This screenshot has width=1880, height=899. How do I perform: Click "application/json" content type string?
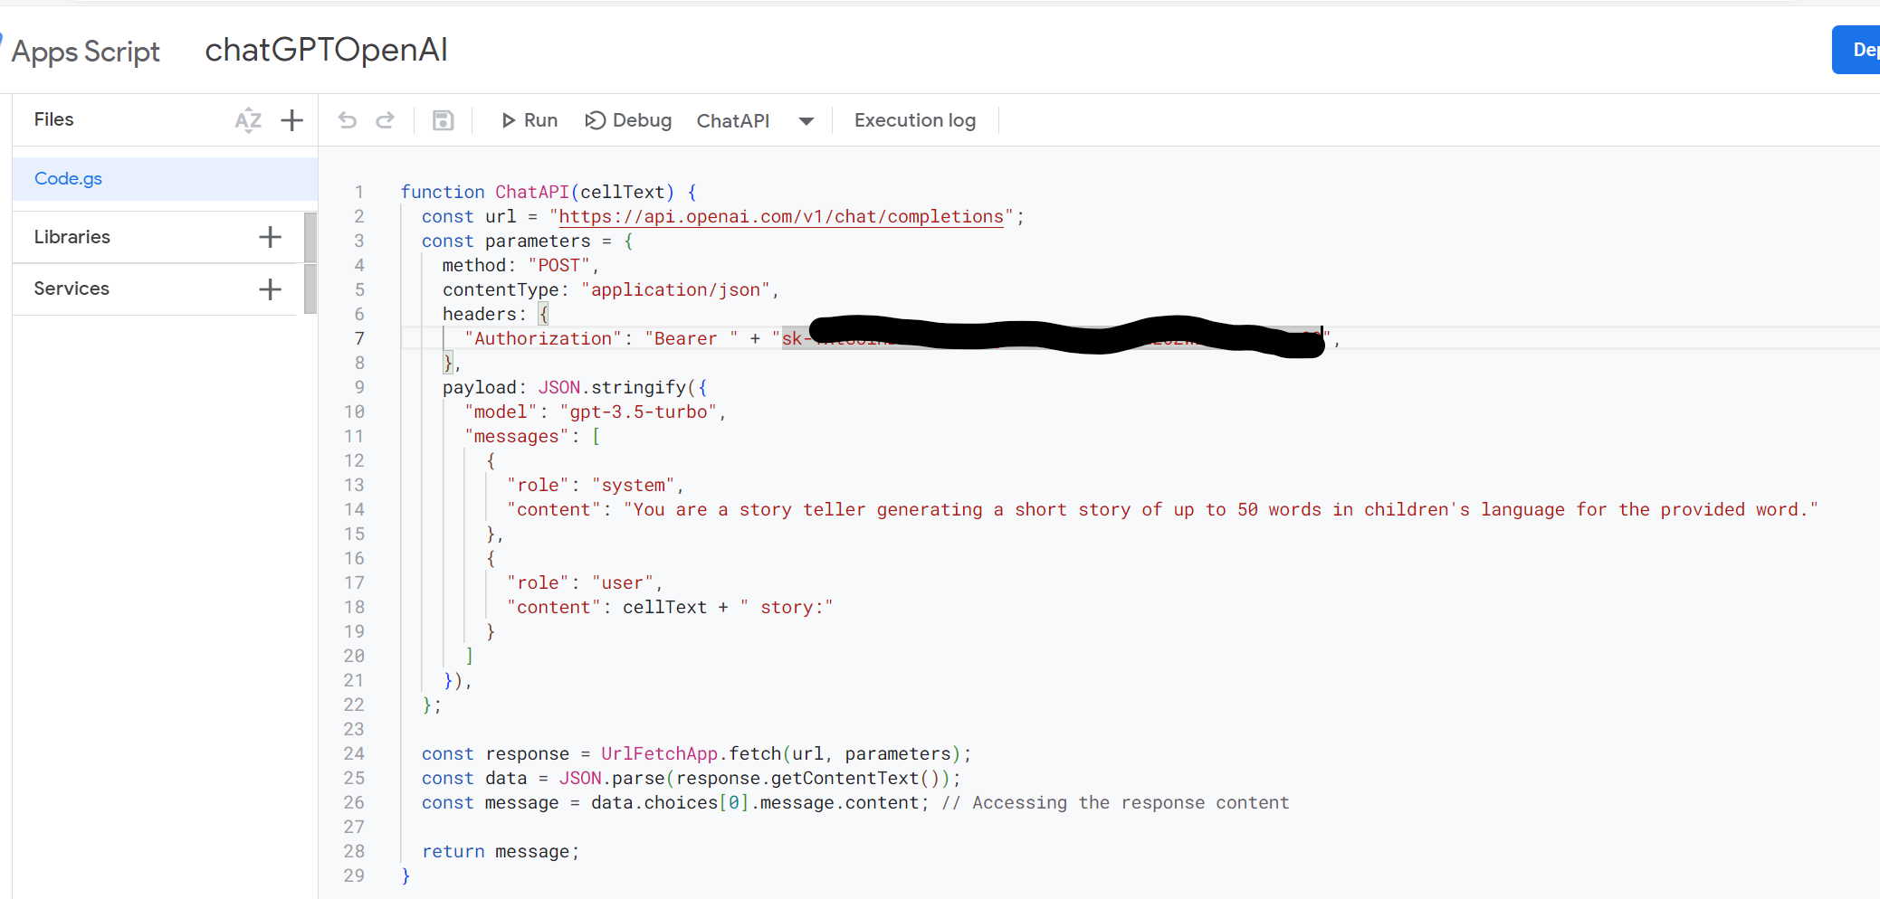click(675, 289)
